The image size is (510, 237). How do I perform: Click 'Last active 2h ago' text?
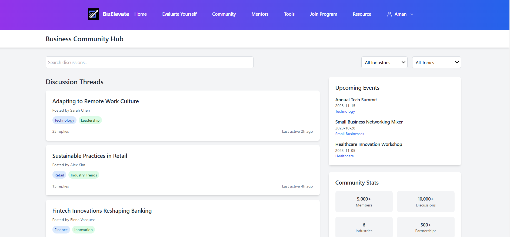click(x=297, y=131)
